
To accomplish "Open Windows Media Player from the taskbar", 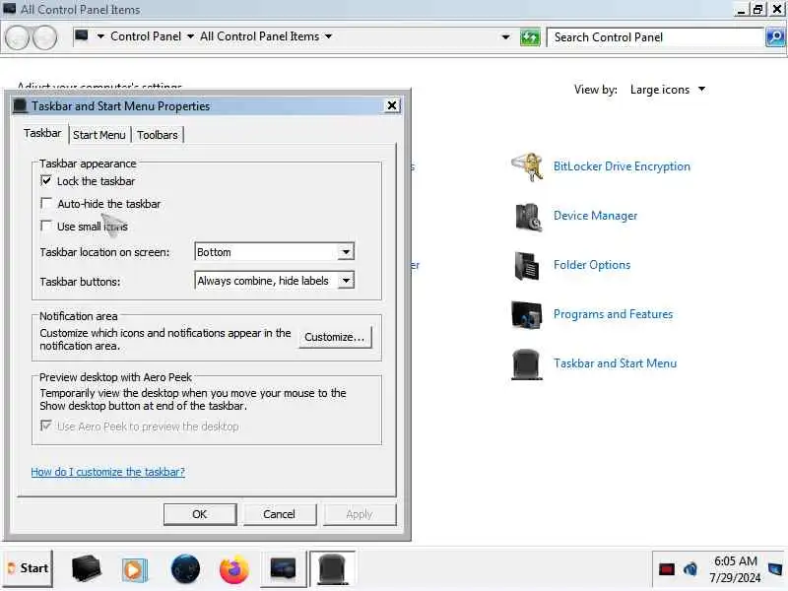I will [134, 569].
